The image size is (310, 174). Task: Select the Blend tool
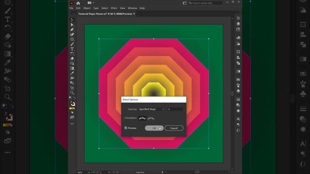click(72, 83)
